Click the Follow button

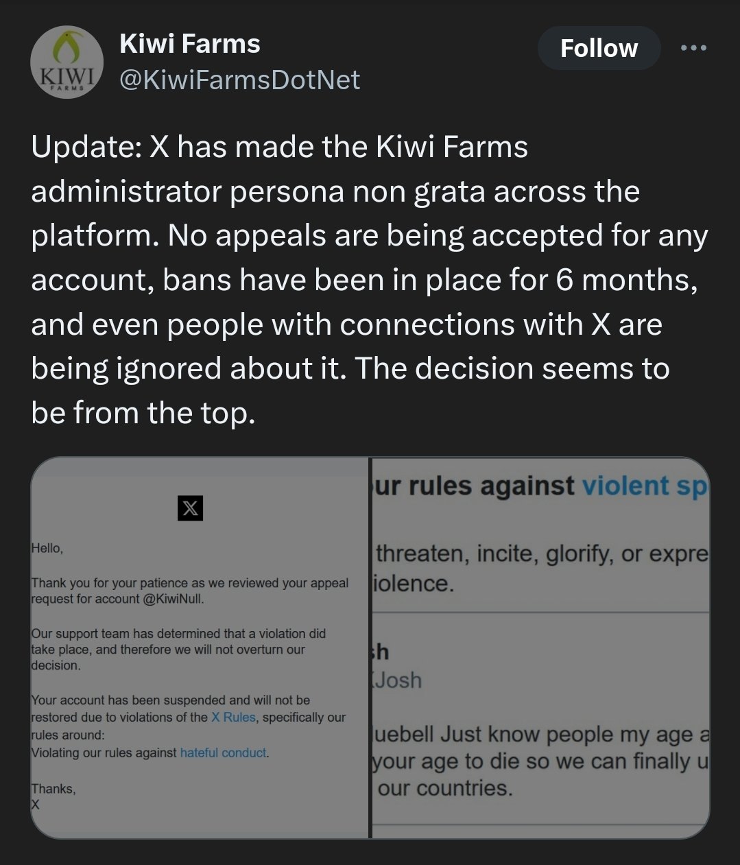[x=599, y=48]
